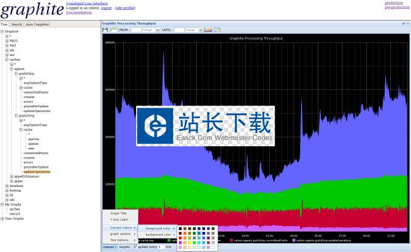This screenshot has height=252, width=411.
Task: Select updateOperations under grph02vip
Action: click(x=36, y=172)
